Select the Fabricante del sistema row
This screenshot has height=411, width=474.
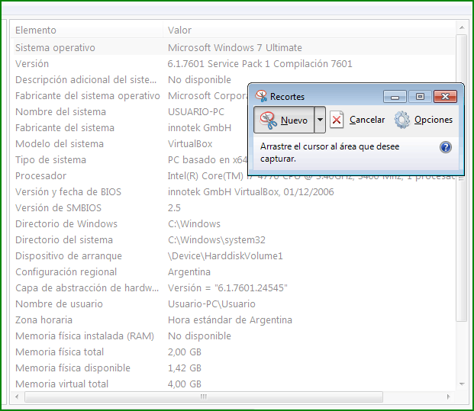233,128
